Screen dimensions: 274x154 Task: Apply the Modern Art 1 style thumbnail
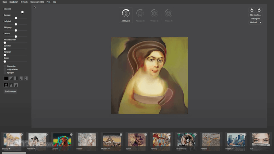click(x=112, y=140)
